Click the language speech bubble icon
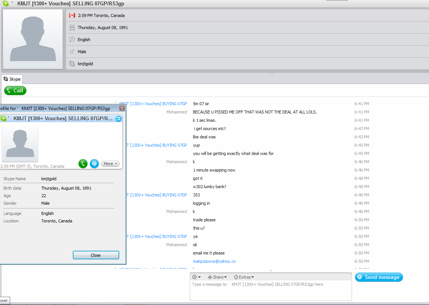This screenshot has height=305, width=429. point(72,39)
